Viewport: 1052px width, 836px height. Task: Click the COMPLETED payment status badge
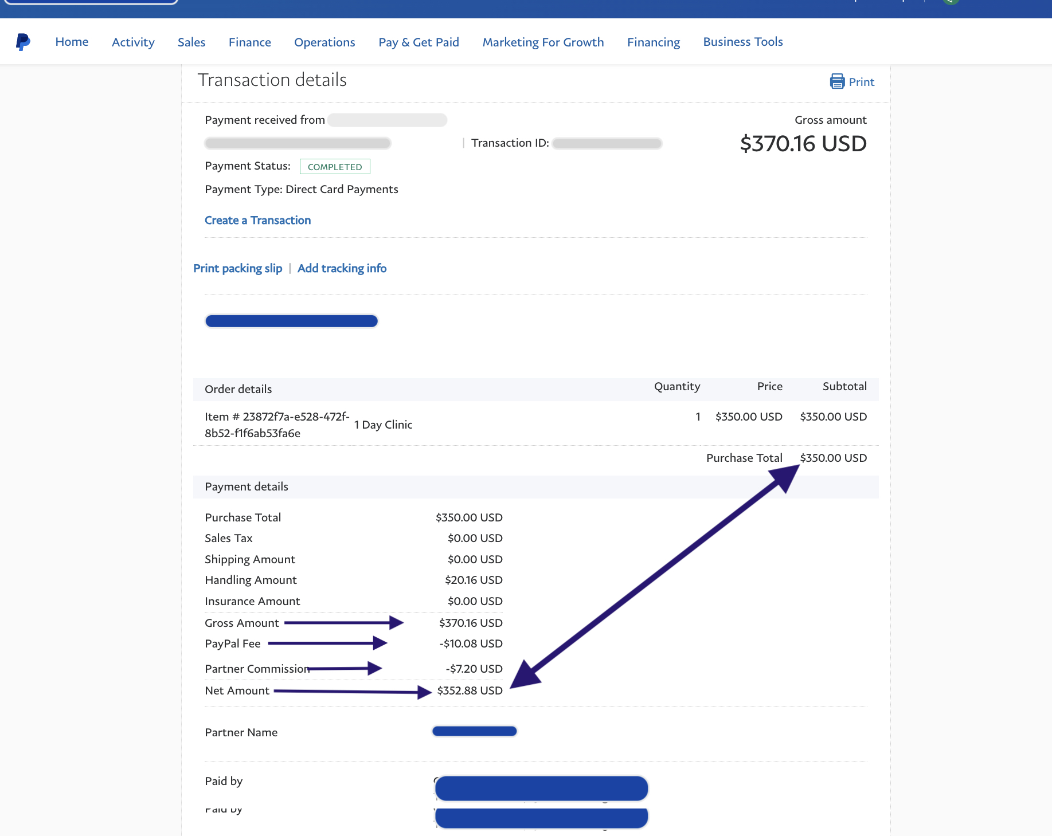click(335, 167)
